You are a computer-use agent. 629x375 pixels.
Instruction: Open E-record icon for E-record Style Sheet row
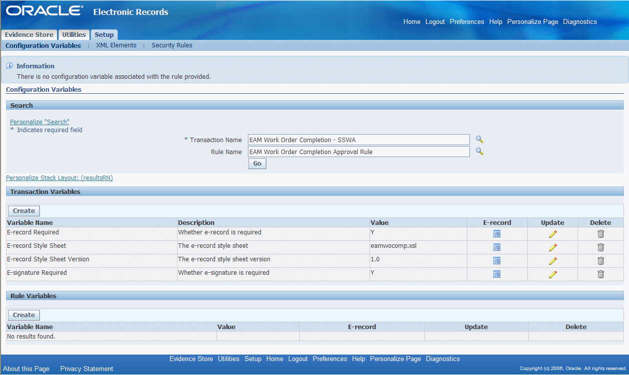(x=497, y=247)
